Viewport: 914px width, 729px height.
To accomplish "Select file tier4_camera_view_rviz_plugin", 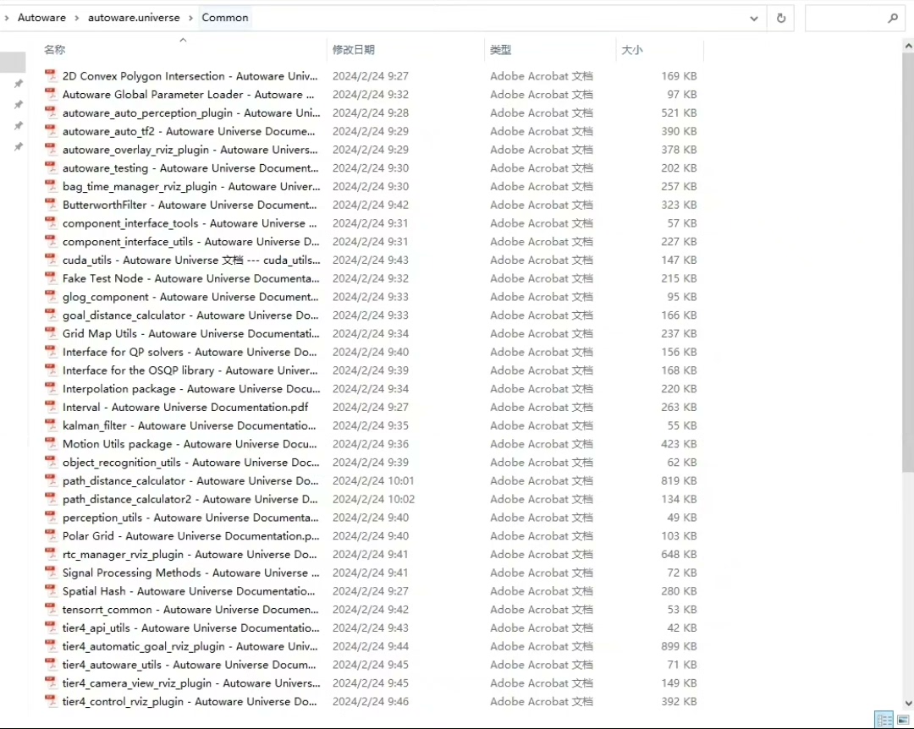I will click(x=191, y=683).
